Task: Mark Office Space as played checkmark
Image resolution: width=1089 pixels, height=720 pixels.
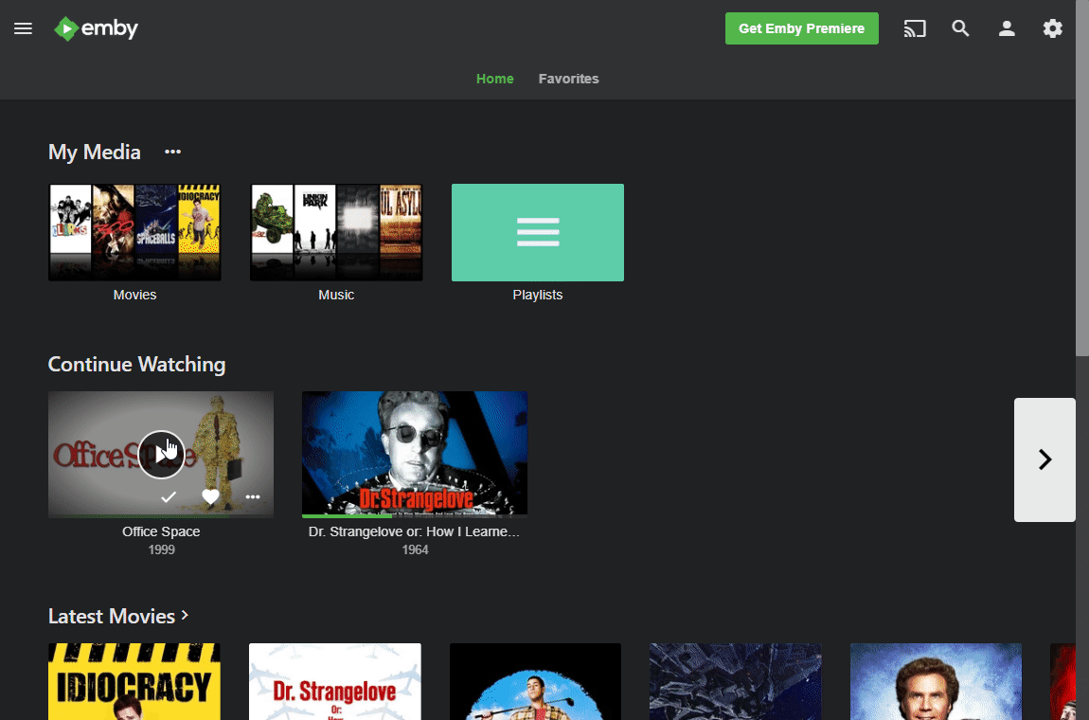Action: click(x=168, y=497)
